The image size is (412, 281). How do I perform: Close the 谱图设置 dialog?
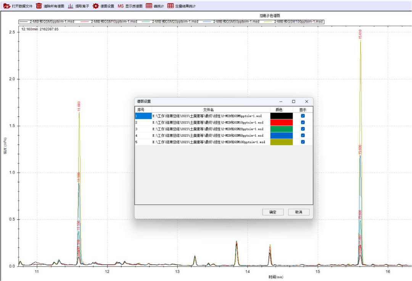[306, 101]
